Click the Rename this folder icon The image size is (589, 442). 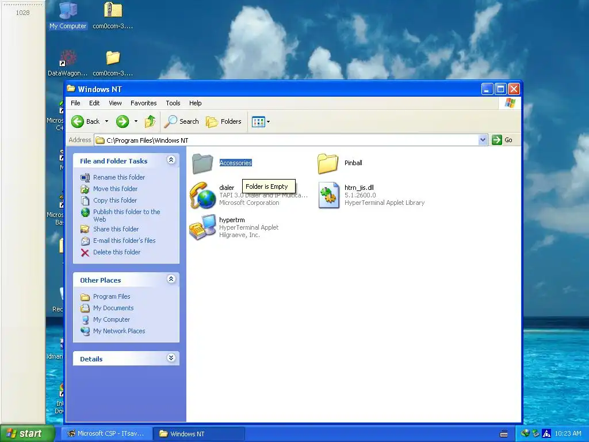[x=85, y=177]
